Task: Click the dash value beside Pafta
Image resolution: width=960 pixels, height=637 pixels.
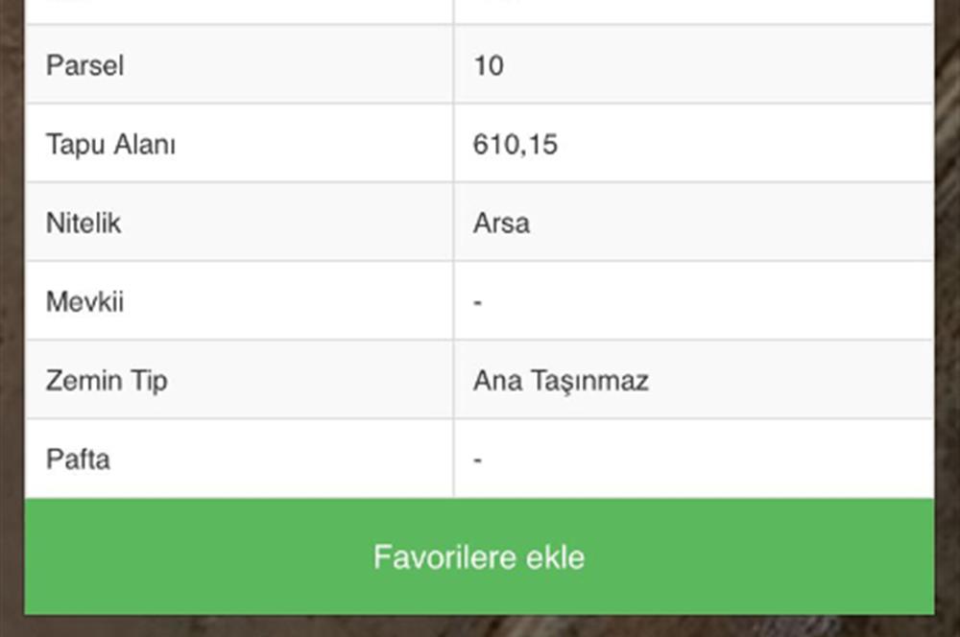Action: [477, 460]
